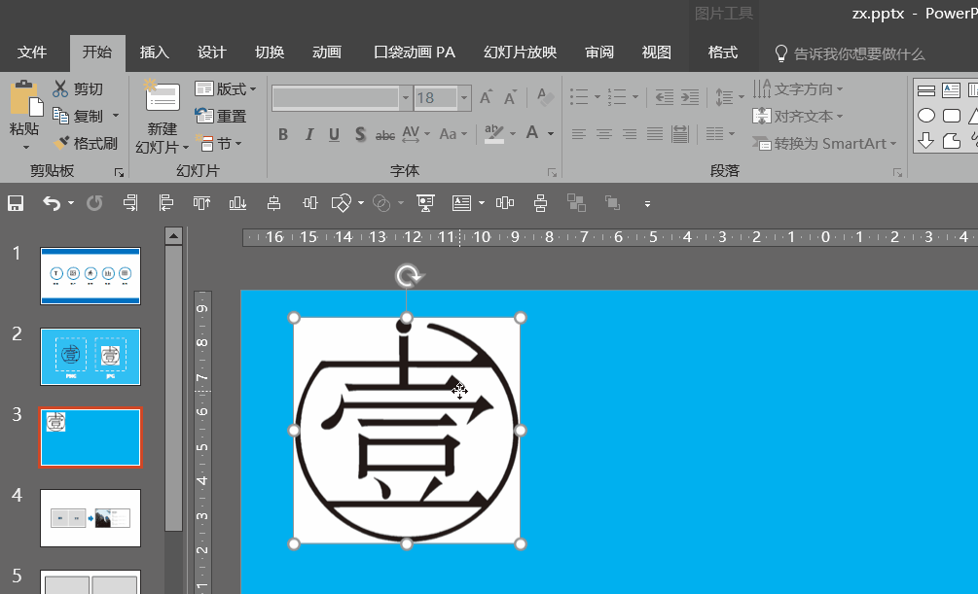Open the 文件 file menu

(x=32, y=52)
